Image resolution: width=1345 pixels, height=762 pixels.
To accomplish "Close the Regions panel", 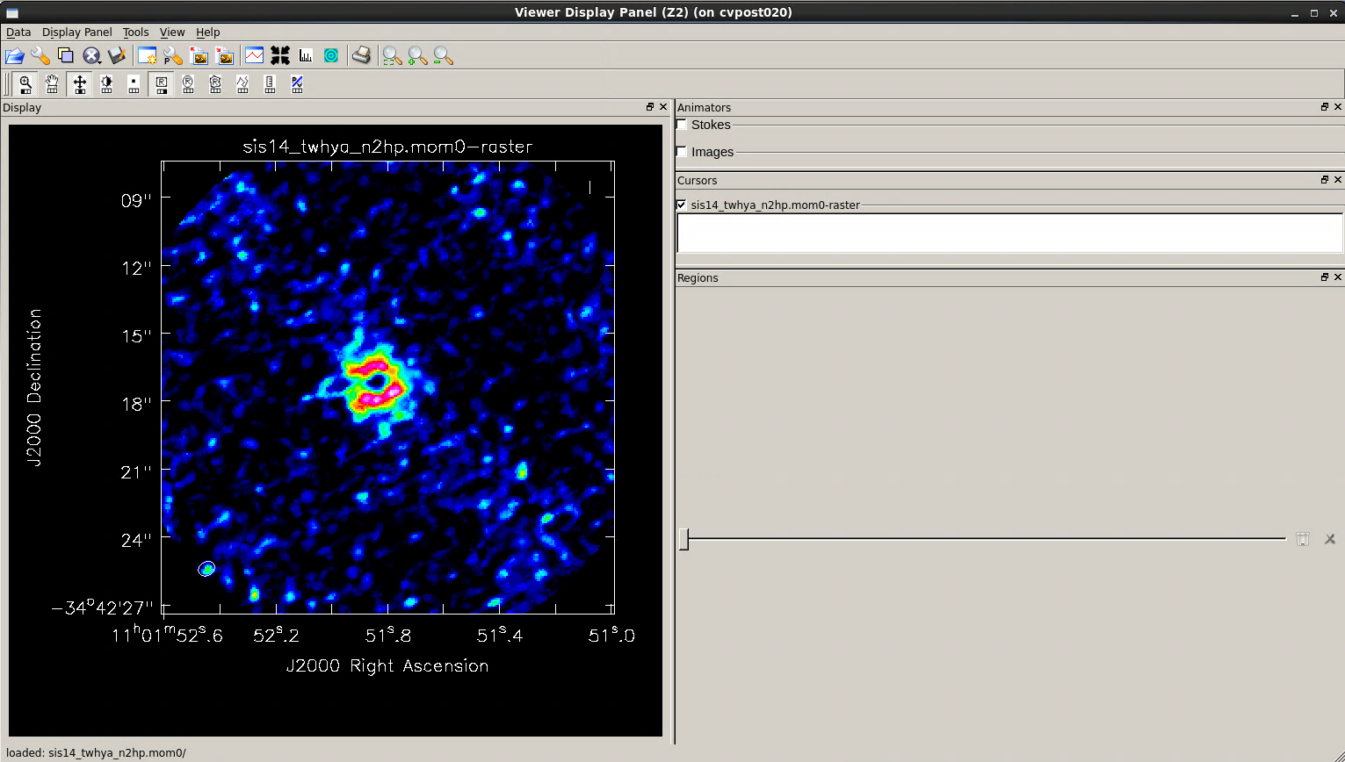I will (1338, 277).
